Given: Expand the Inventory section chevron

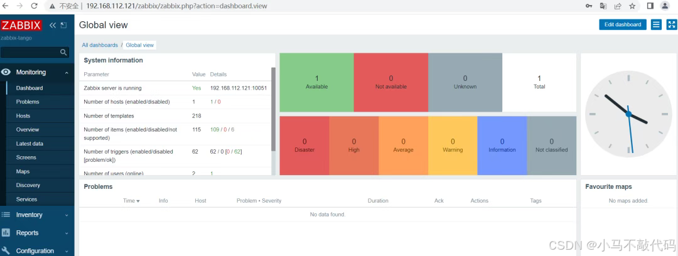Looking at the screenshot, I should (x=67, y=215).
